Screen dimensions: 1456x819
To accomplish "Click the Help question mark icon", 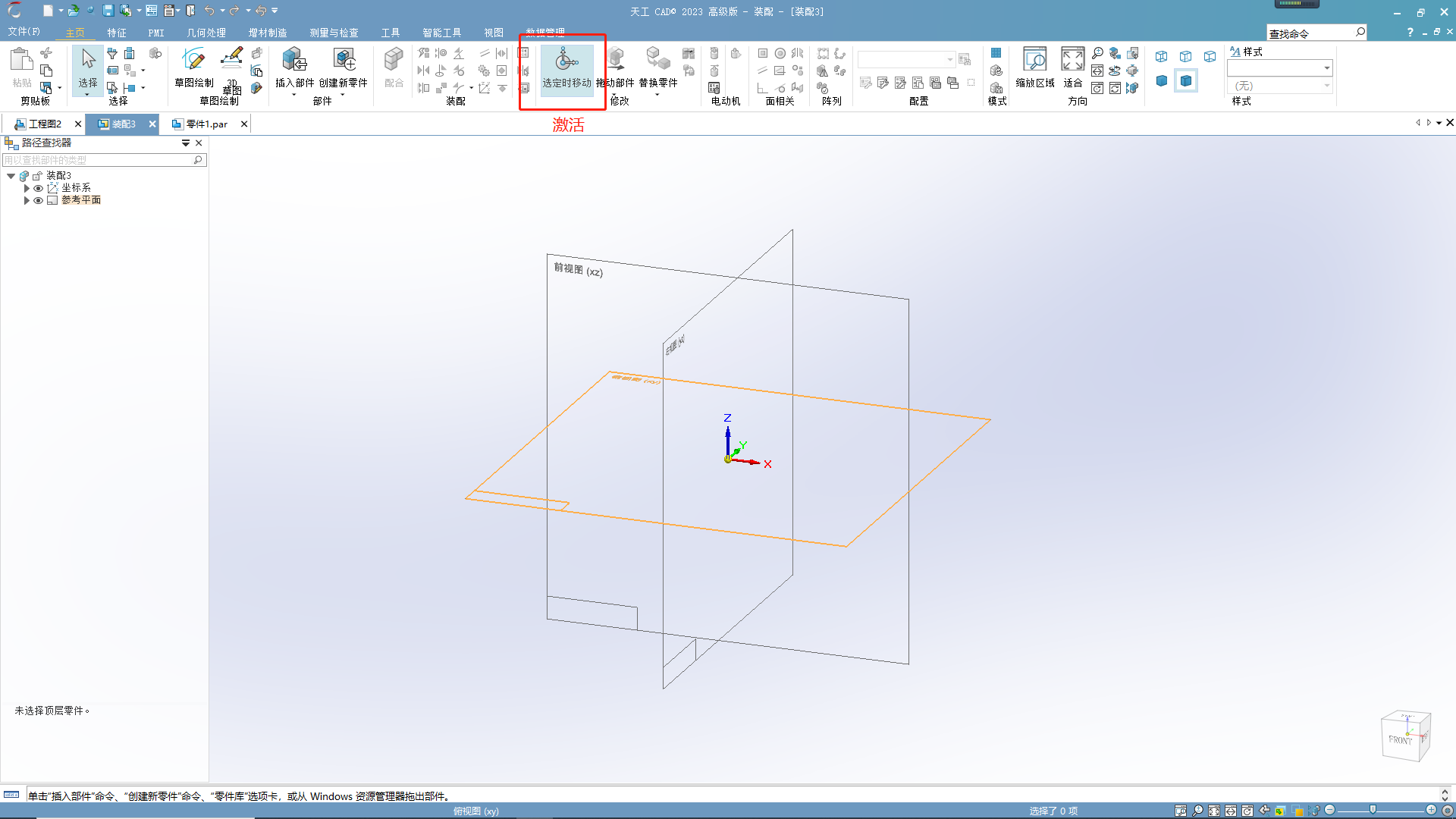I will [x=1410, y=33].
